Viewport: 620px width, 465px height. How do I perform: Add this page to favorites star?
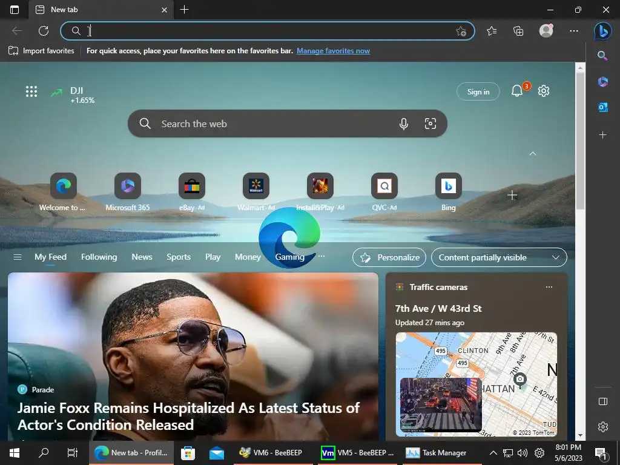point(461,31)
